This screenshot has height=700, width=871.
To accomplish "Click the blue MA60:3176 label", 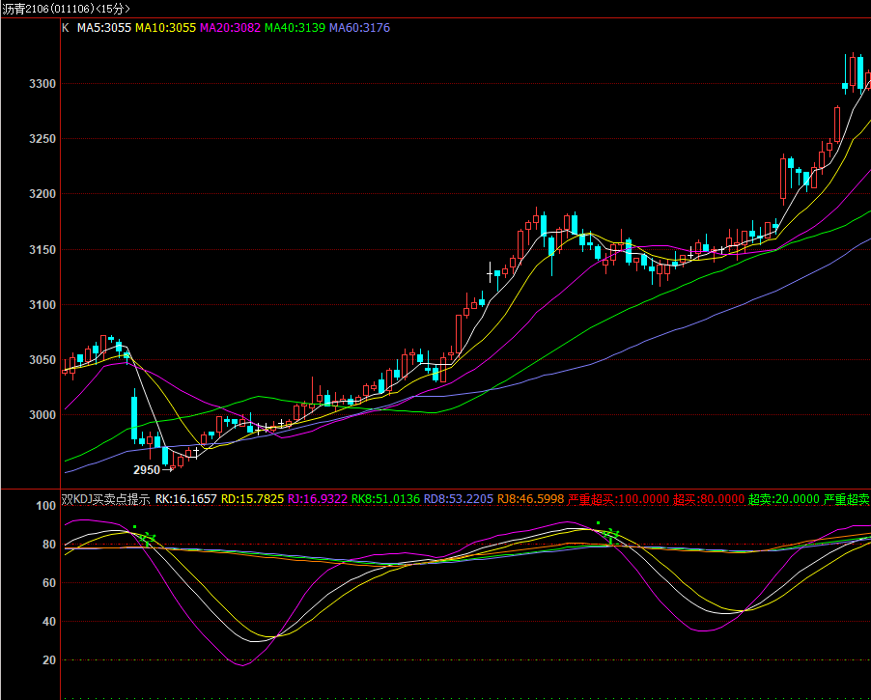I will [360, 28].
